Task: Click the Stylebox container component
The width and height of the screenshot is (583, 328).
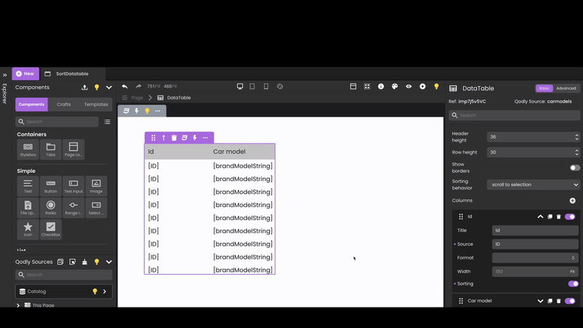Action: 28,149
